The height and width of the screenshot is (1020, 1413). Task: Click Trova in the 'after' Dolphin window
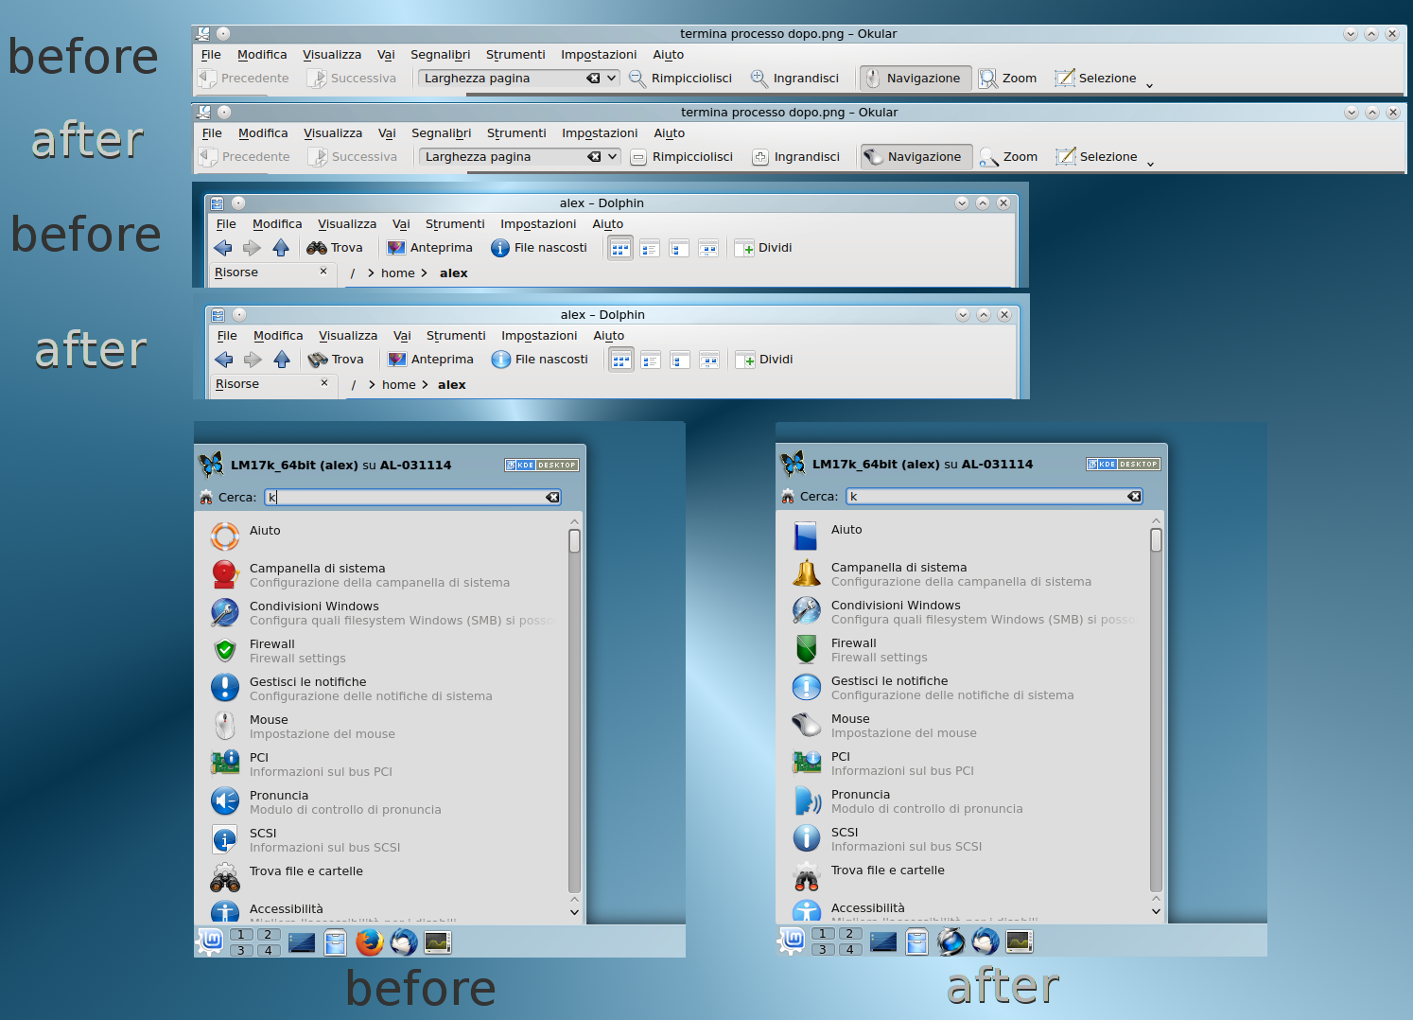coord(337,360)
